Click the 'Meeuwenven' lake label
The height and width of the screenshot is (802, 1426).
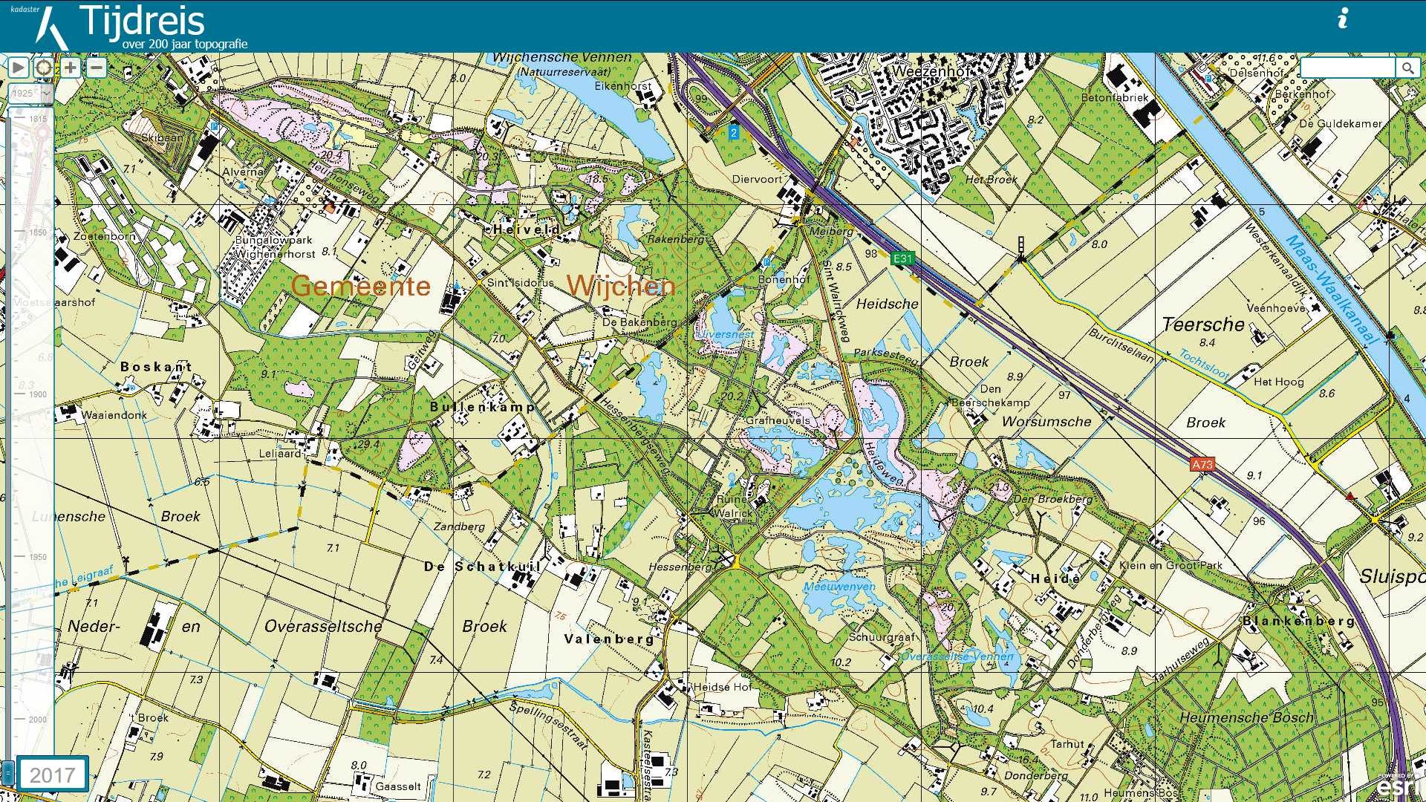pos(839,587)
